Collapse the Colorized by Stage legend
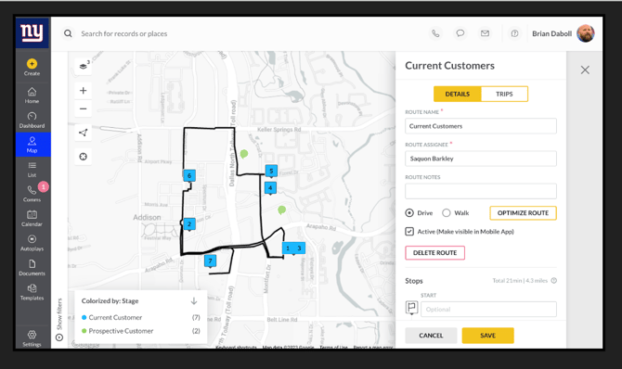This screenshot has height=369, width=622. 194,300
